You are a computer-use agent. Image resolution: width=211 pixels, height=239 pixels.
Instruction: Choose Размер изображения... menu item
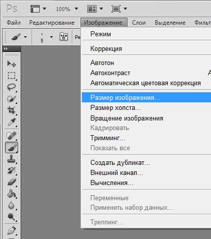point(146,97)
